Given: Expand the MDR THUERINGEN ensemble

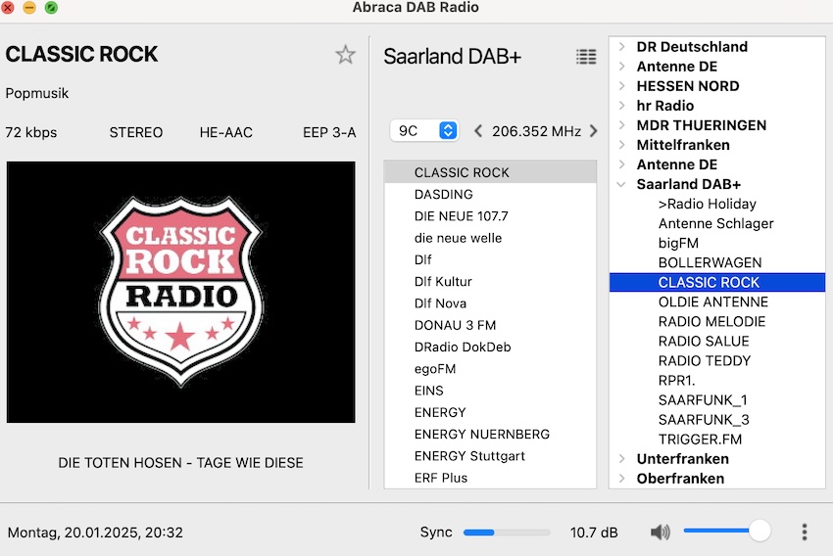Looking at the screenshot, I should click(621, 125).
